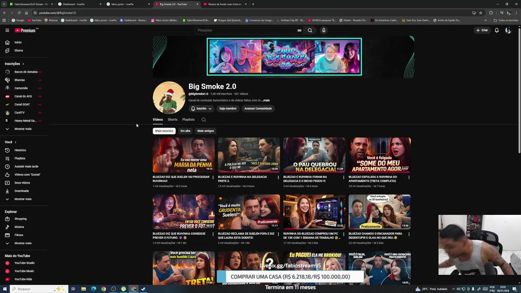Open Steam from the taskbar
The height and width of the screenshot is (293, 521).
point(143,289)
